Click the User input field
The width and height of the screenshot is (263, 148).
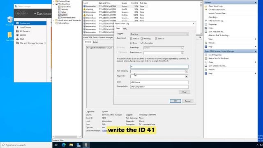[159, 82]
